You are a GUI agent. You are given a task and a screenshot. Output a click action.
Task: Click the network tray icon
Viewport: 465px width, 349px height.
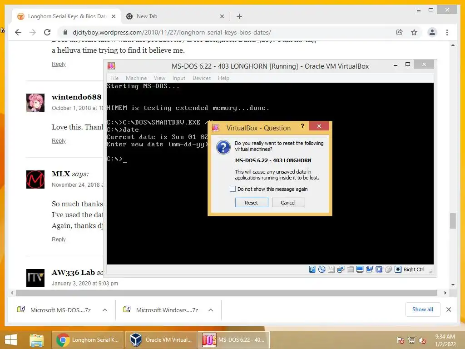(411, 340)
